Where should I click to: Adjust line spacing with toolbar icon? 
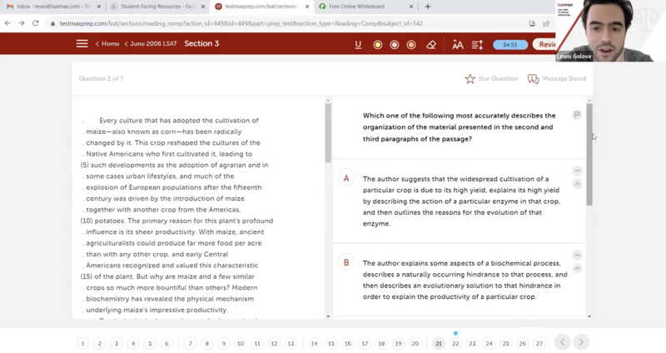click(x=477, y=44)
